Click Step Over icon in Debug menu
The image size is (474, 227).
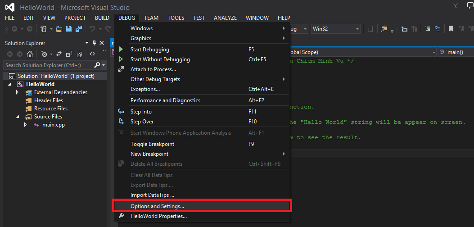(x=121, y=121)
